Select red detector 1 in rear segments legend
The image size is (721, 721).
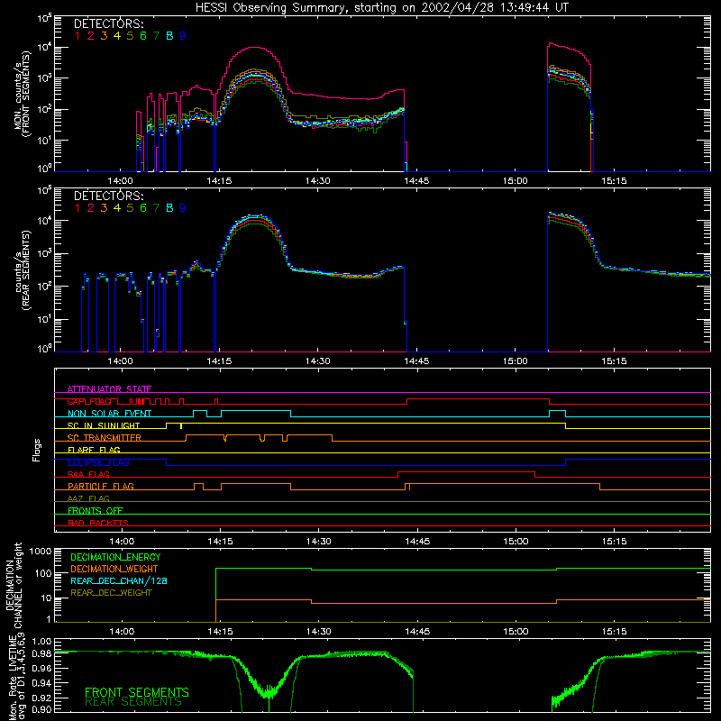78,208
